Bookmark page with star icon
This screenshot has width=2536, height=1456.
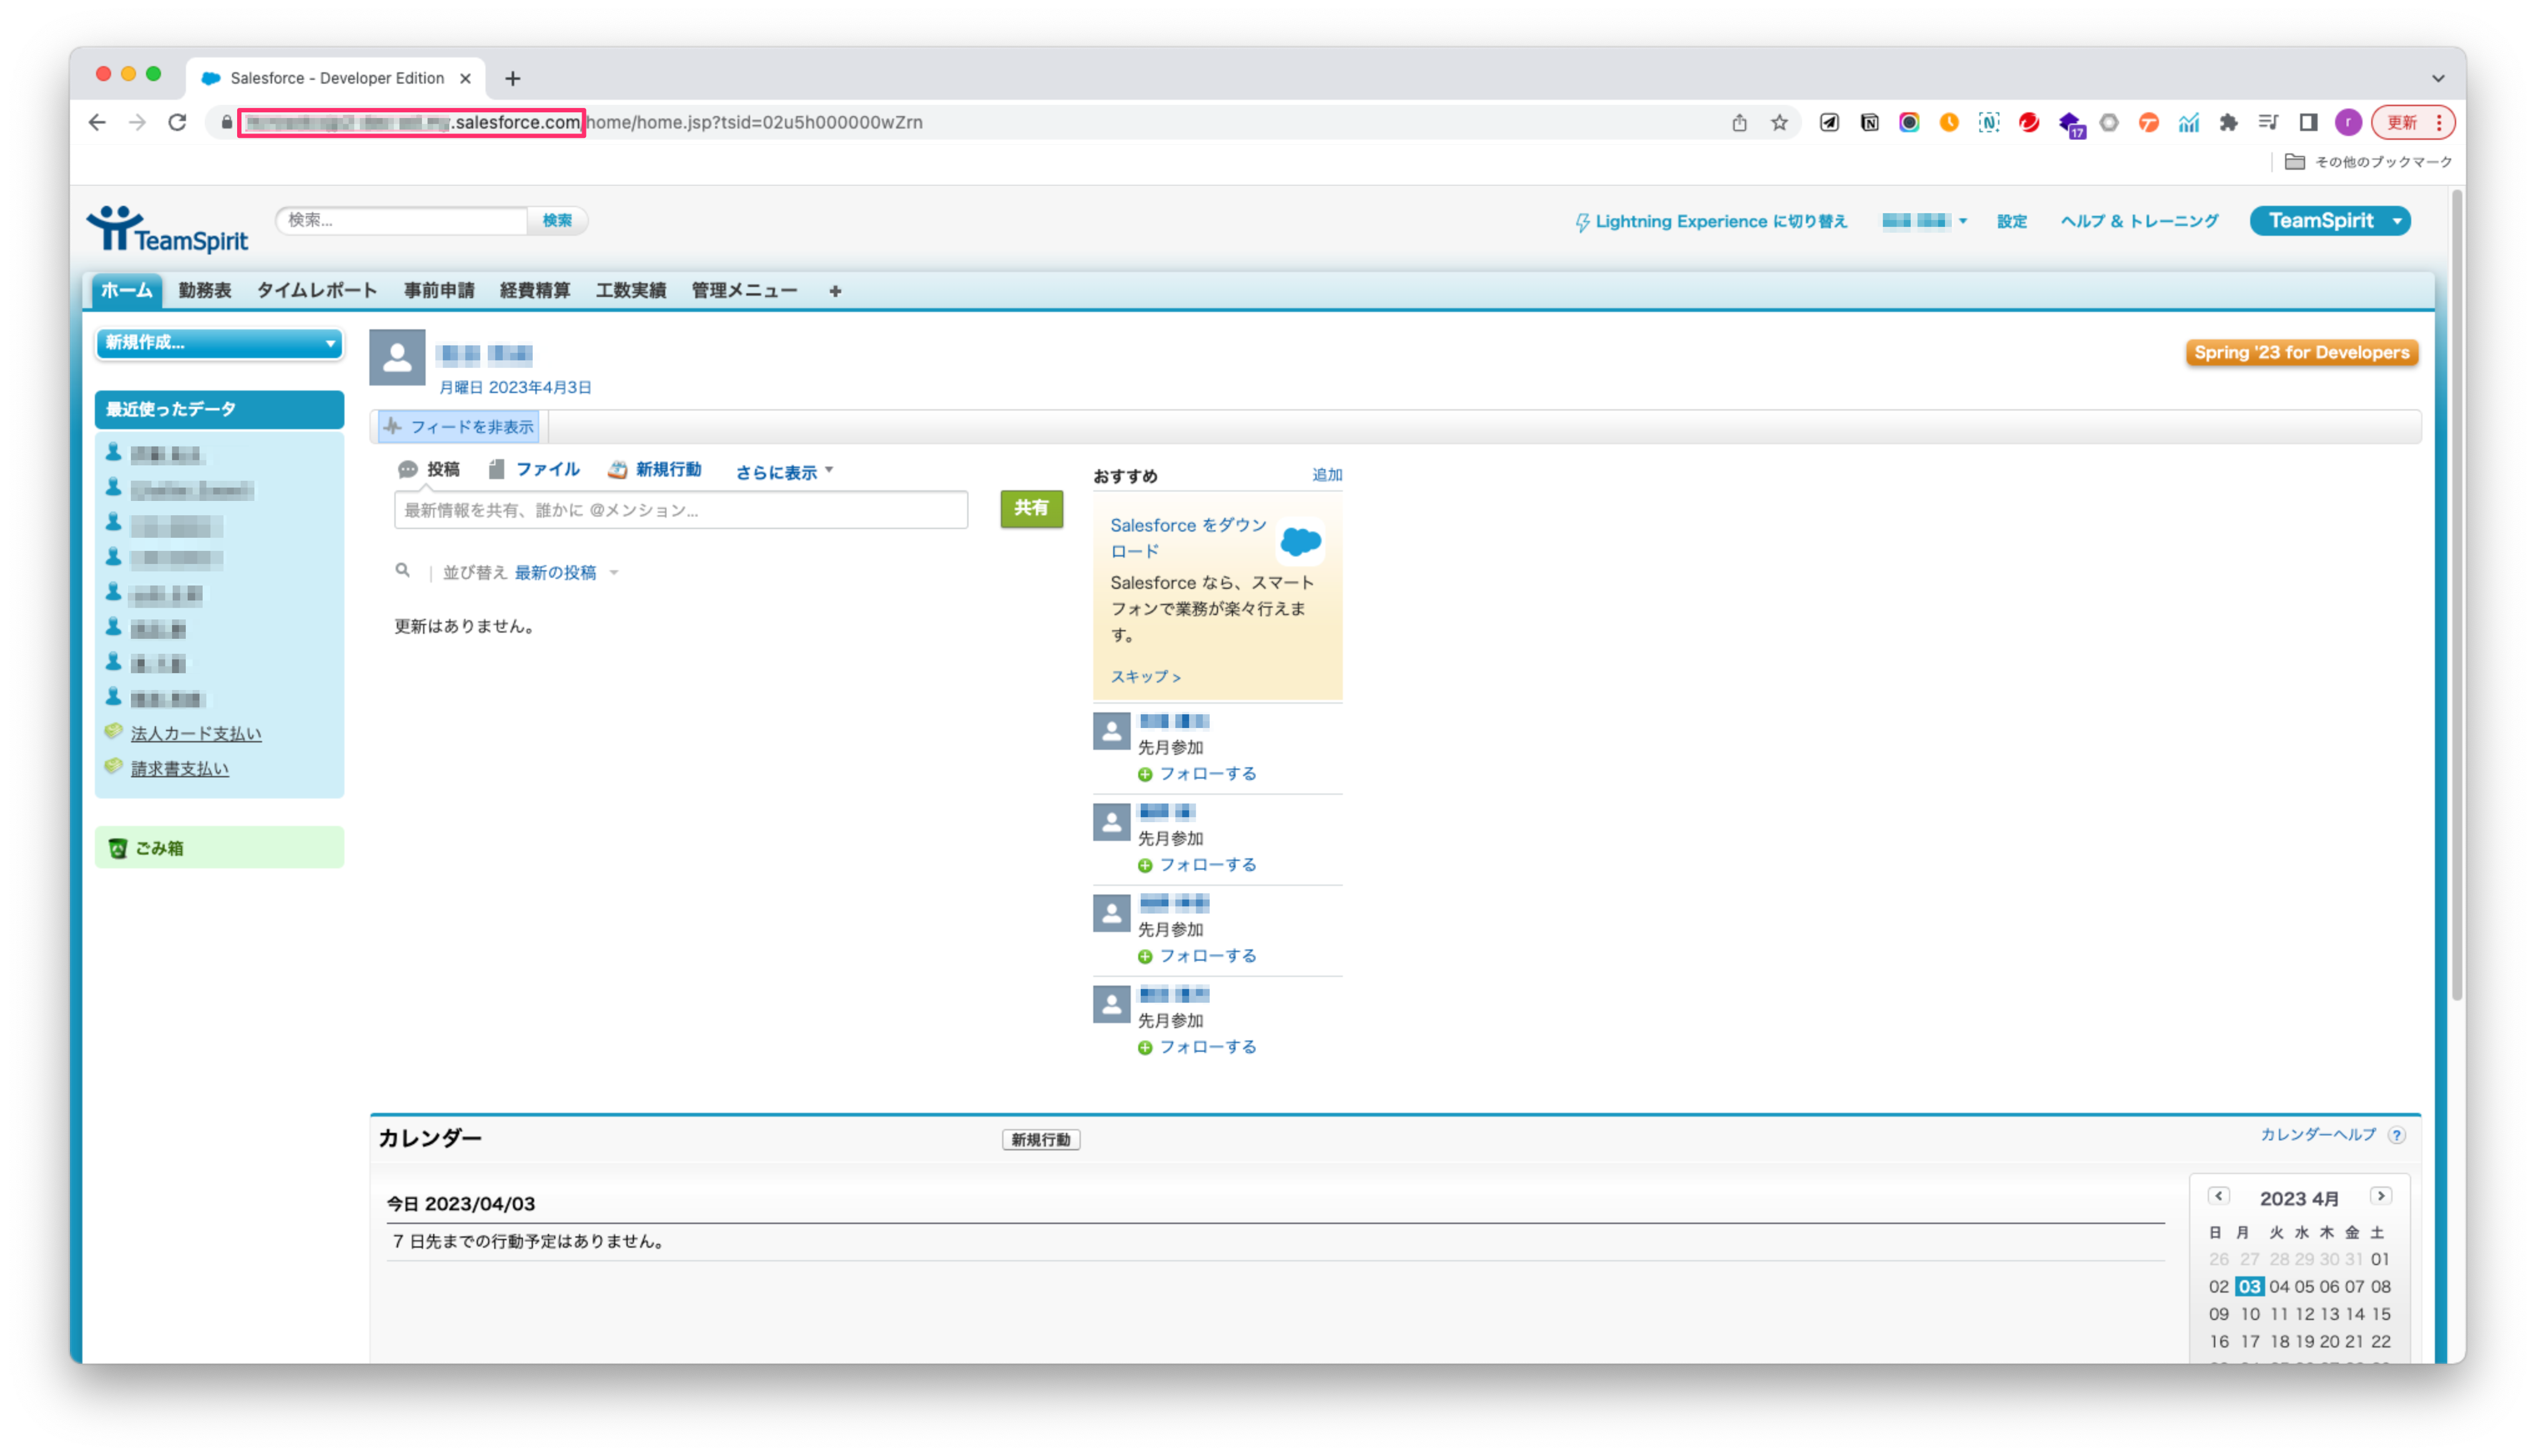(x=1779, y=122)
